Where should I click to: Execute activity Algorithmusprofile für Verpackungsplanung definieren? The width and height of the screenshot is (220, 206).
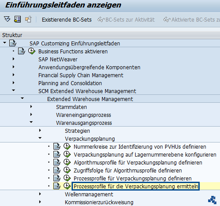67,162
